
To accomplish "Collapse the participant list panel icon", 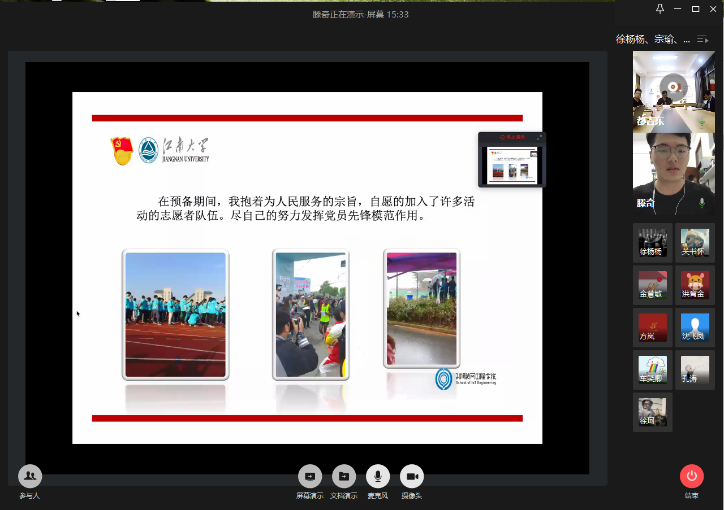I will point(703,39).
